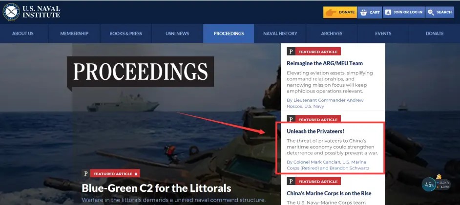Click the P badge beside Blue-Green C2 featured label
The width and height of the screenshot is (460, 205).
85,174
